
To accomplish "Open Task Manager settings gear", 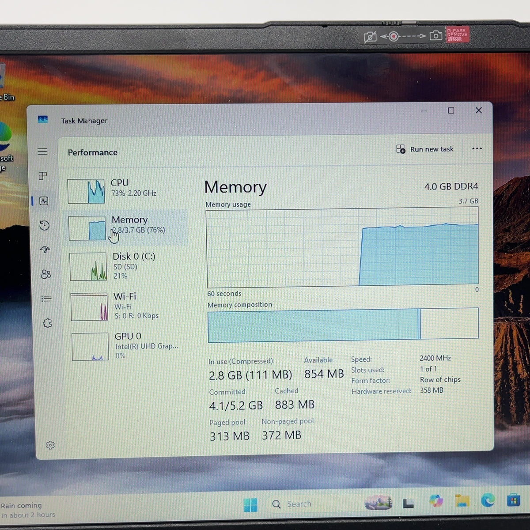I will click(50, 445).
